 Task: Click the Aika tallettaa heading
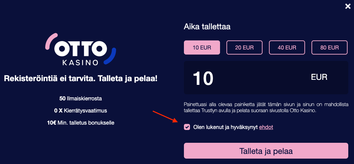click(x=207, y=27)
